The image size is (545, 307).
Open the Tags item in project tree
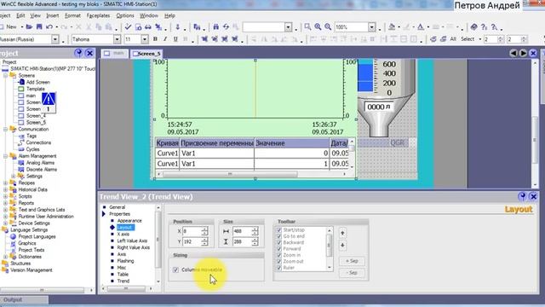click(x=32, y=136)
